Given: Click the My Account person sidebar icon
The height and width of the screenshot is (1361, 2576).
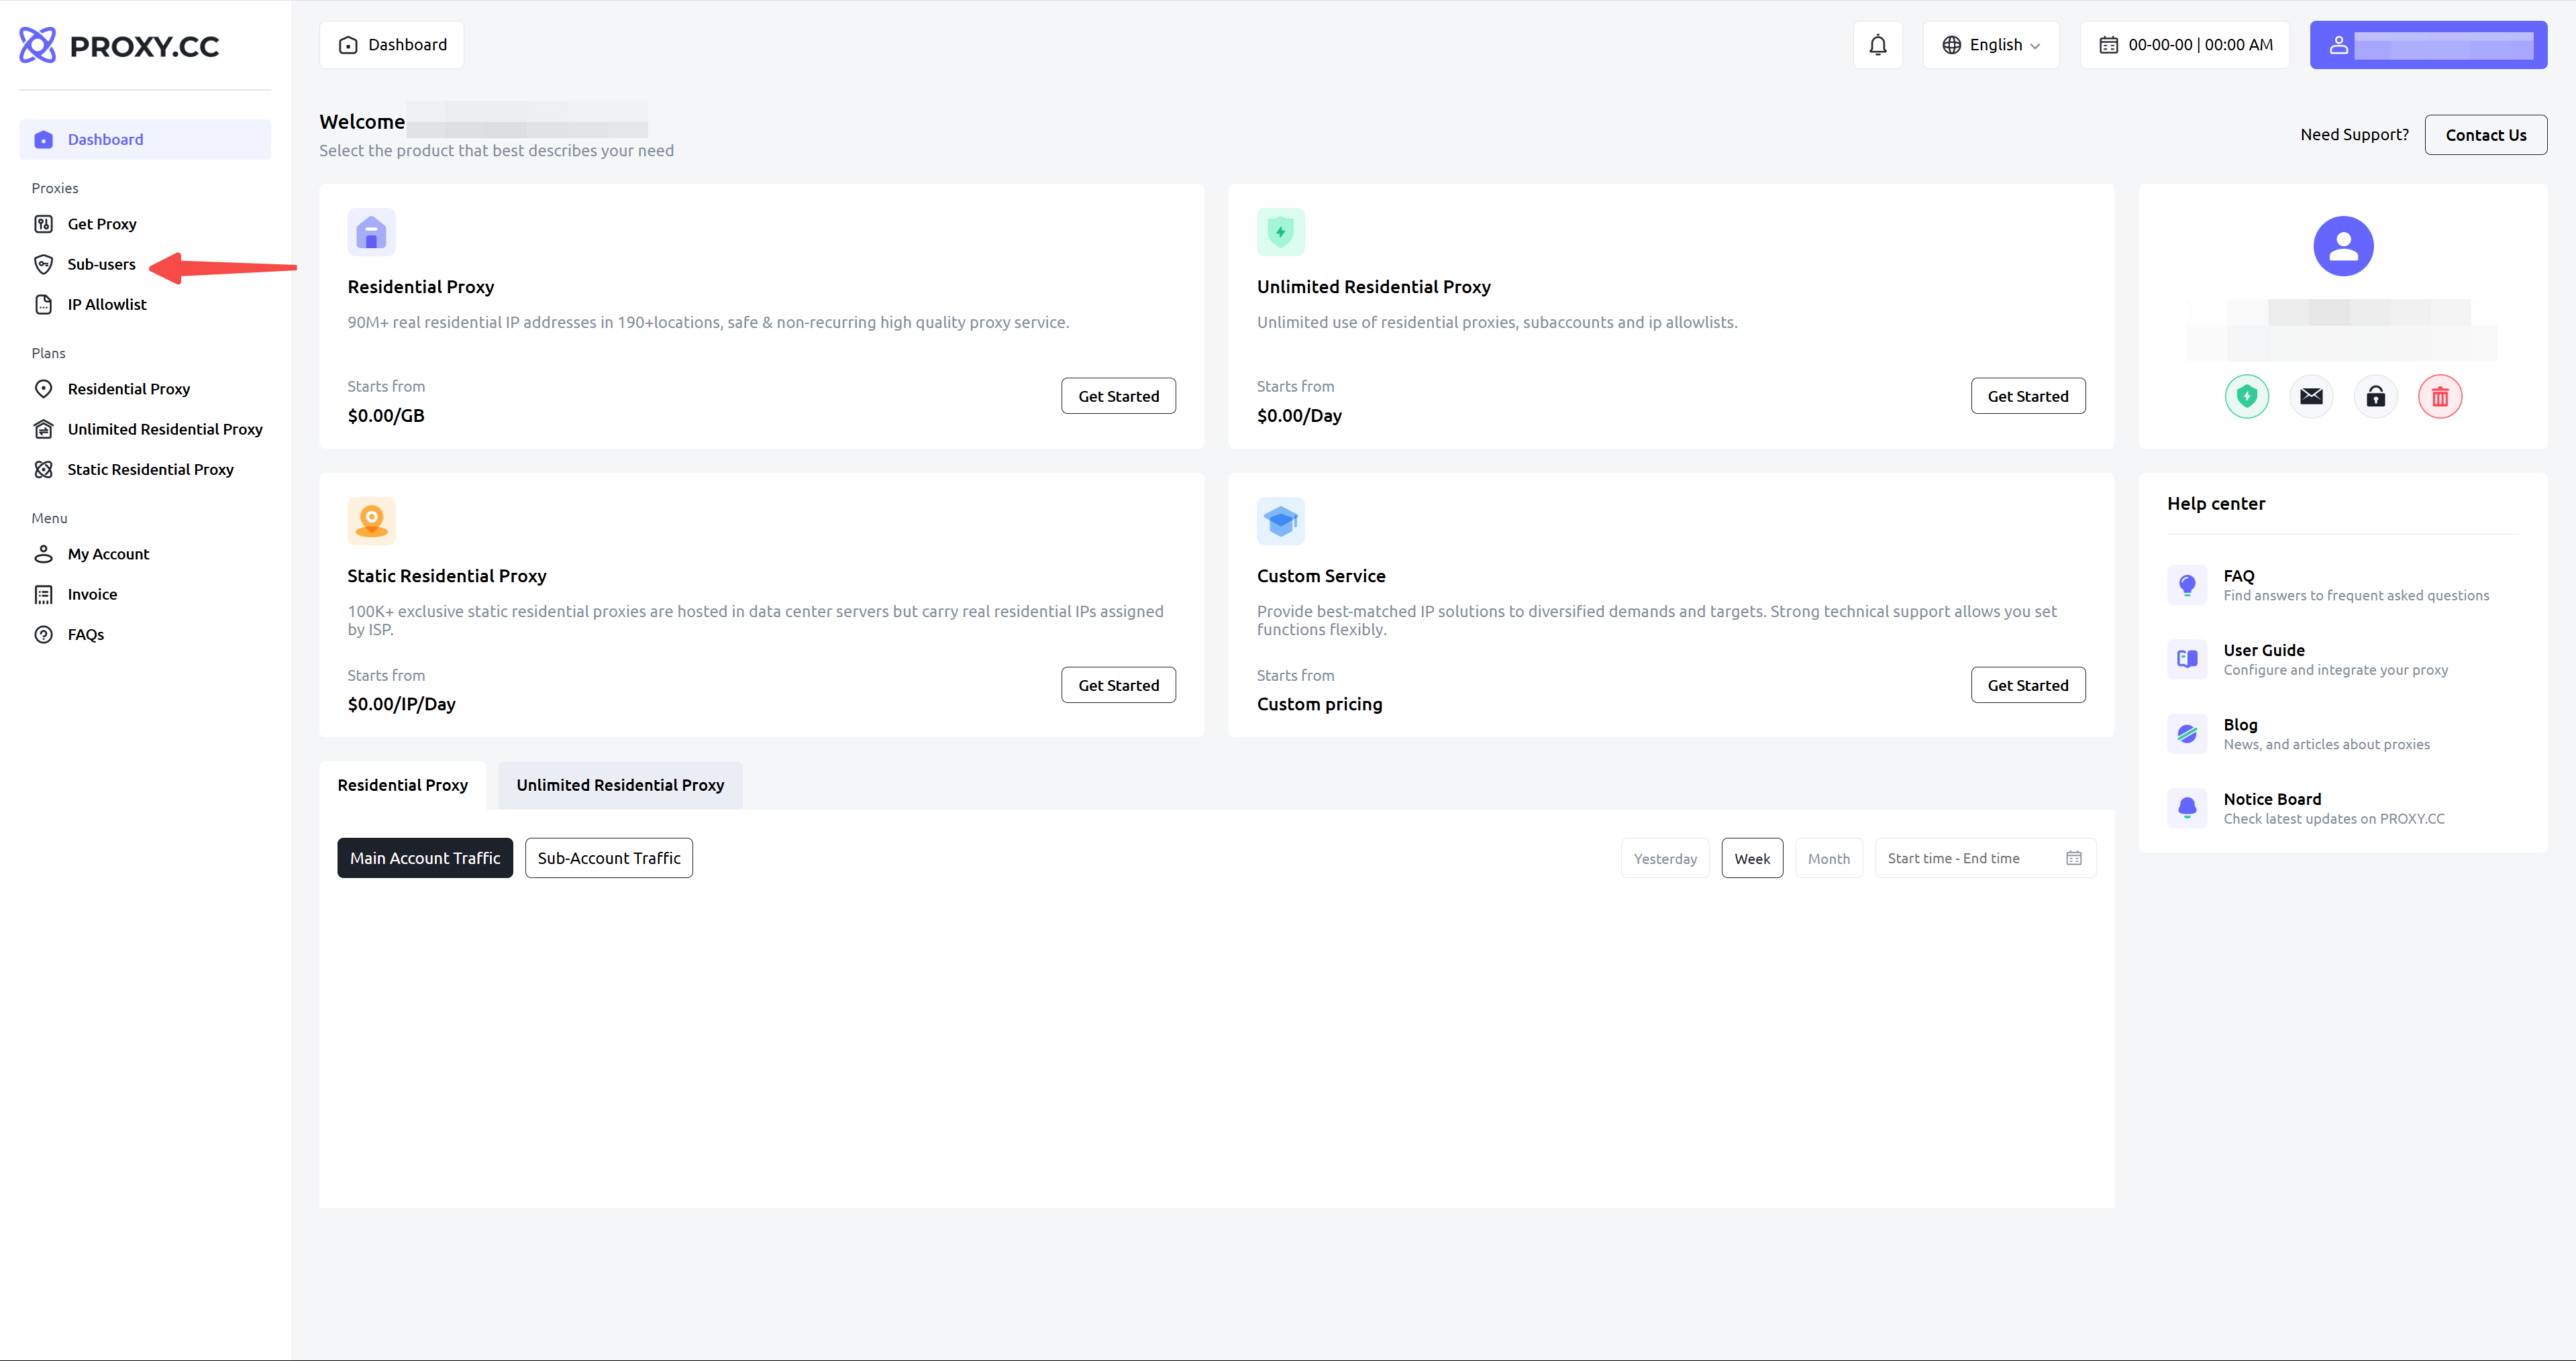Looking at the screenshot, I should [x=44, y=554].
